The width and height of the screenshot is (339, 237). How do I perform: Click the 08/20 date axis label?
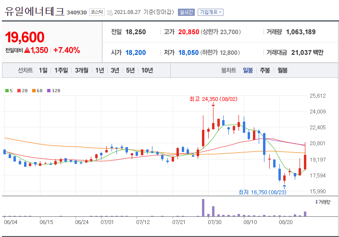coord(286,222)
